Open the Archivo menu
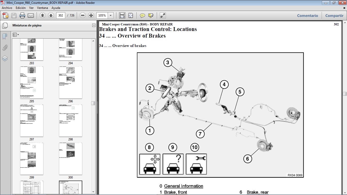Screen dimensions: 347x195 (x=7, y=8)
